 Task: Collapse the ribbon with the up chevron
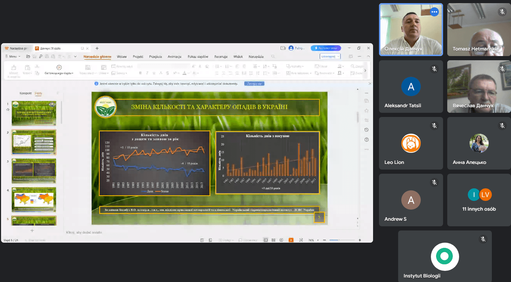tap(369, 56)
